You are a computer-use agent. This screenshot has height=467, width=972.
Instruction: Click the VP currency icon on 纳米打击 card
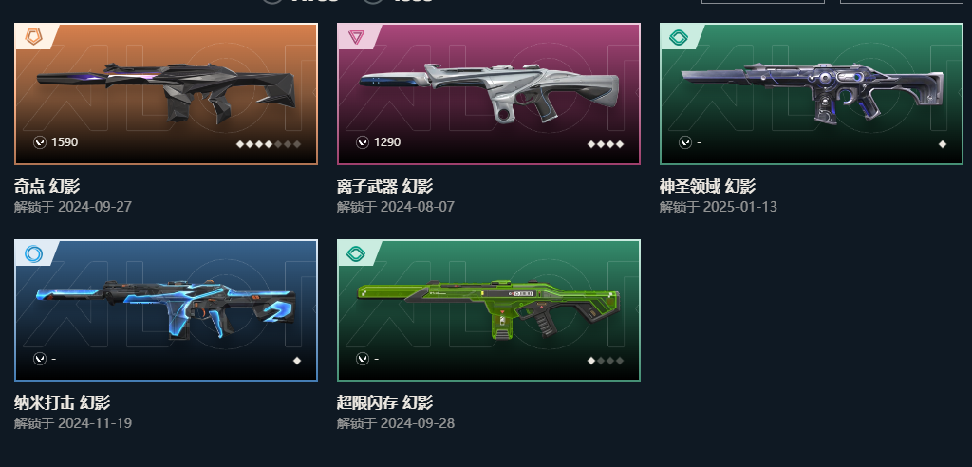click(40, 359)
